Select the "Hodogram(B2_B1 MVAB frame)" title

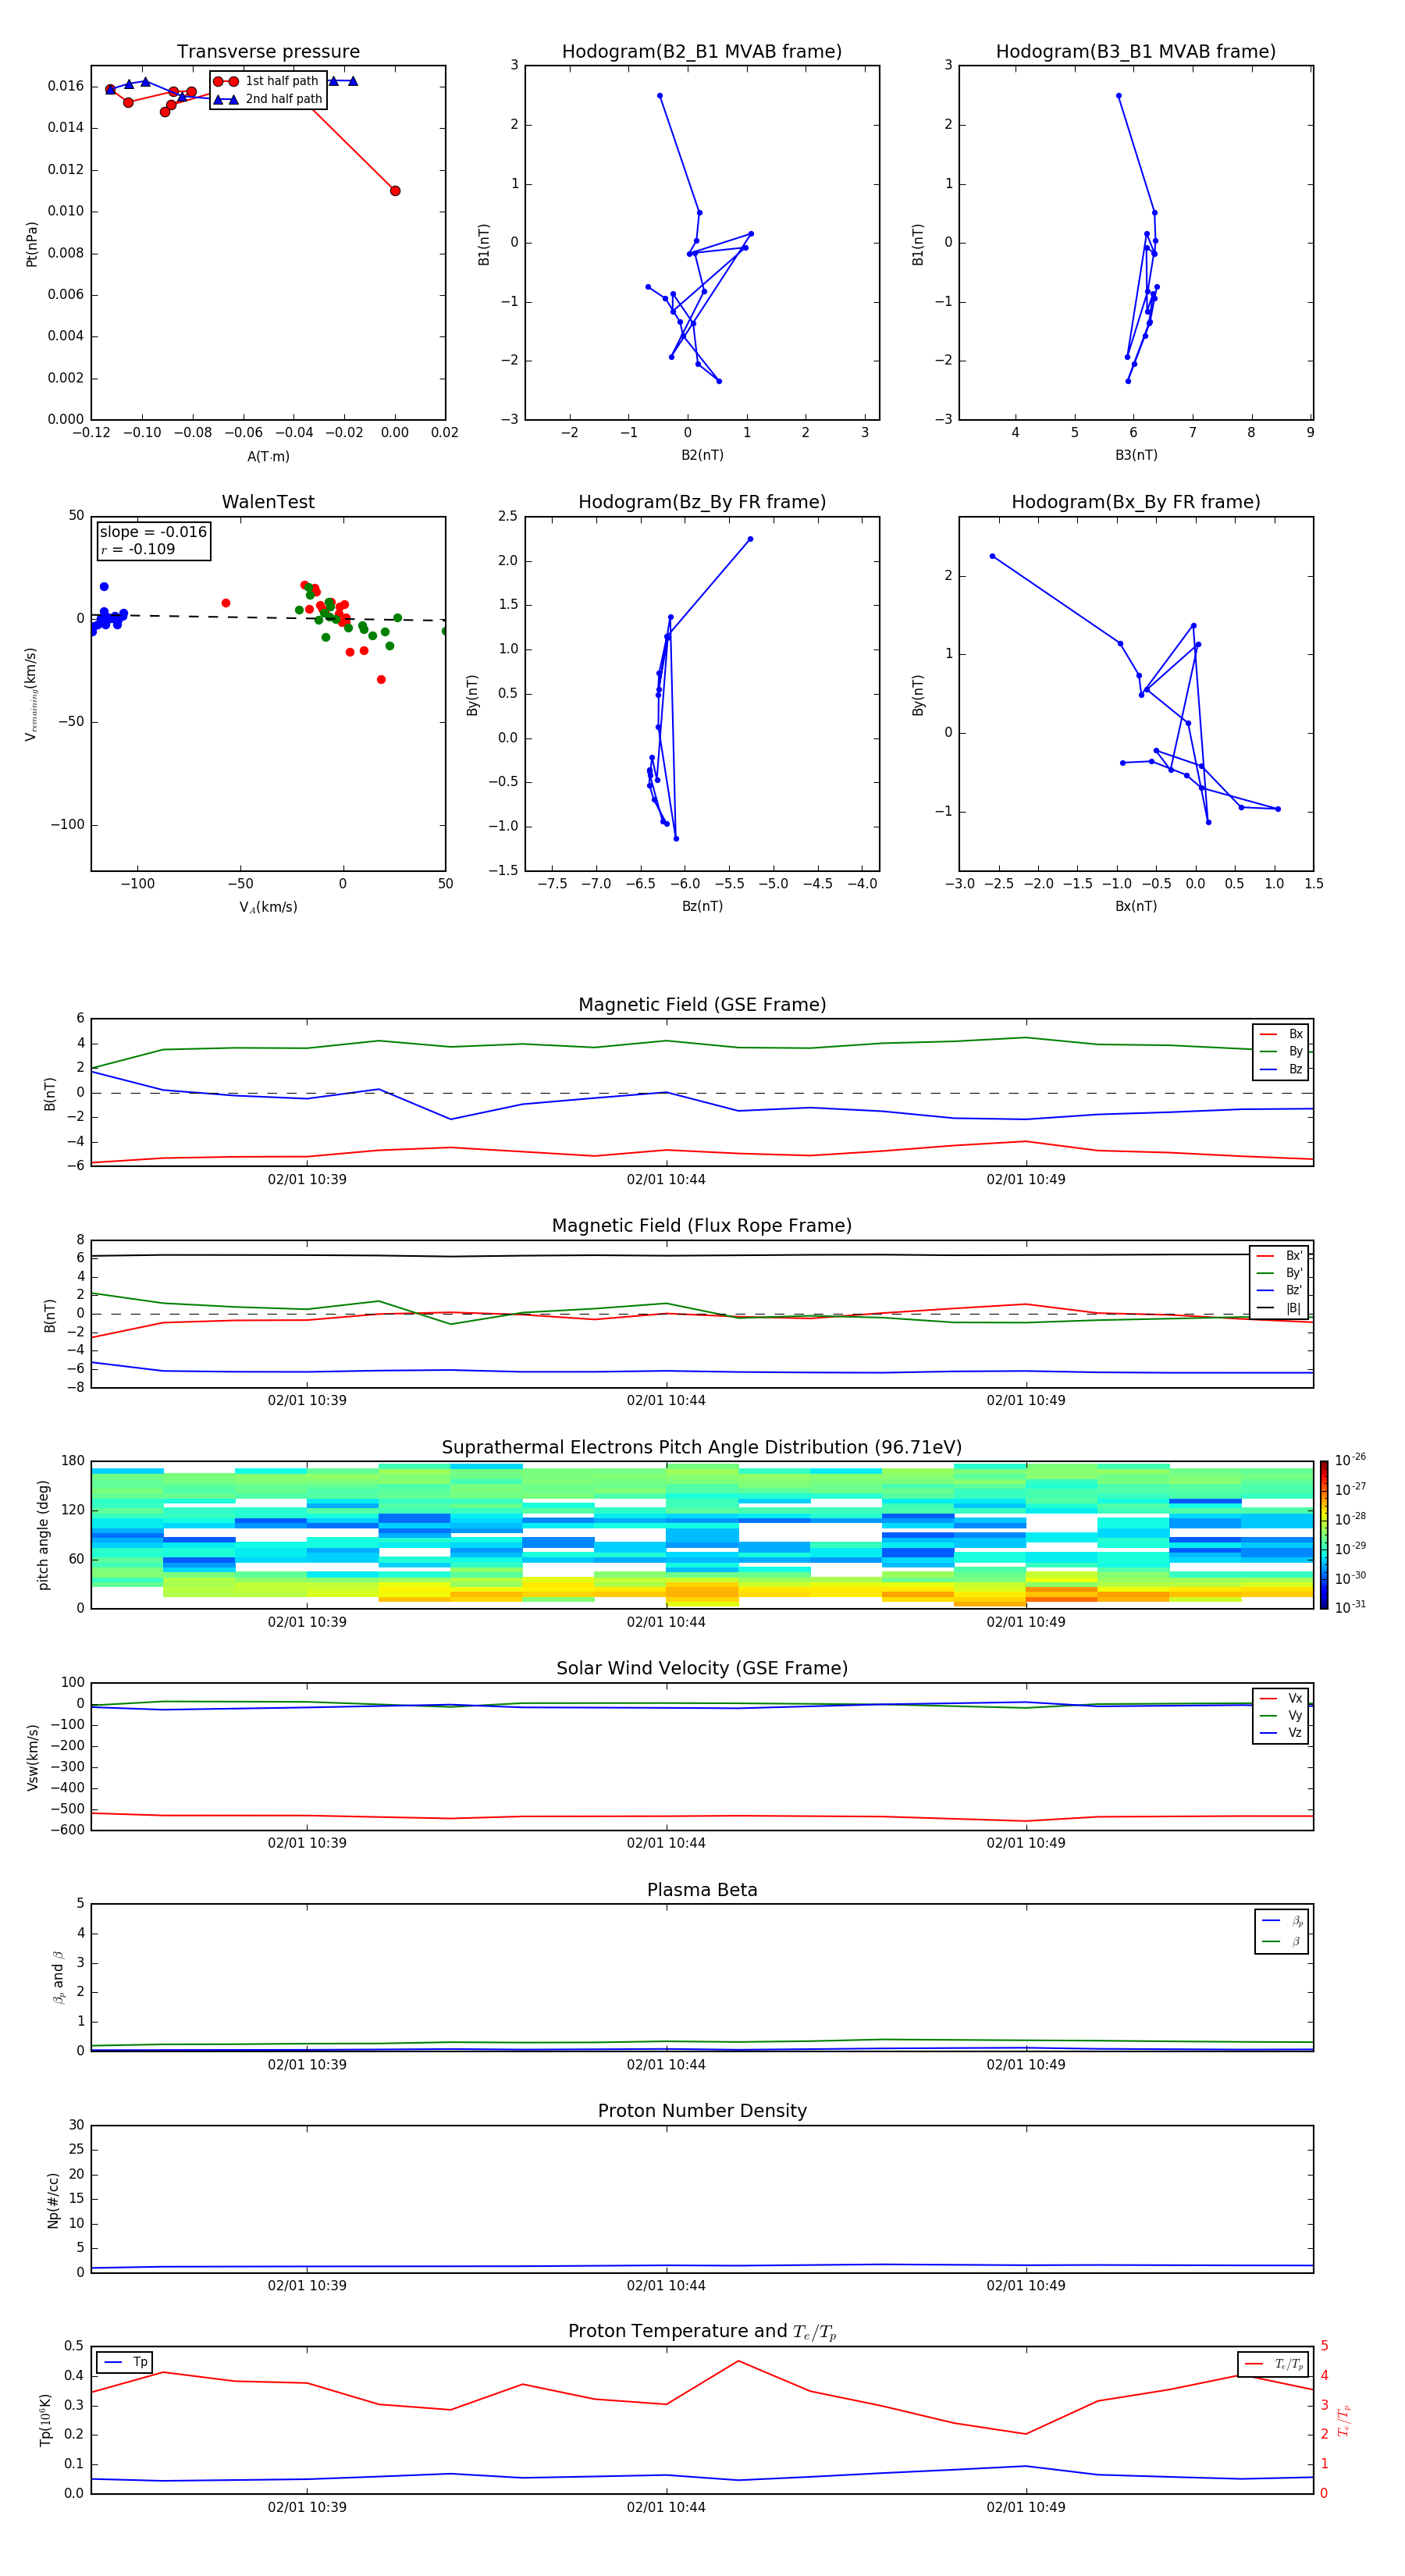[x=702, y=52]
